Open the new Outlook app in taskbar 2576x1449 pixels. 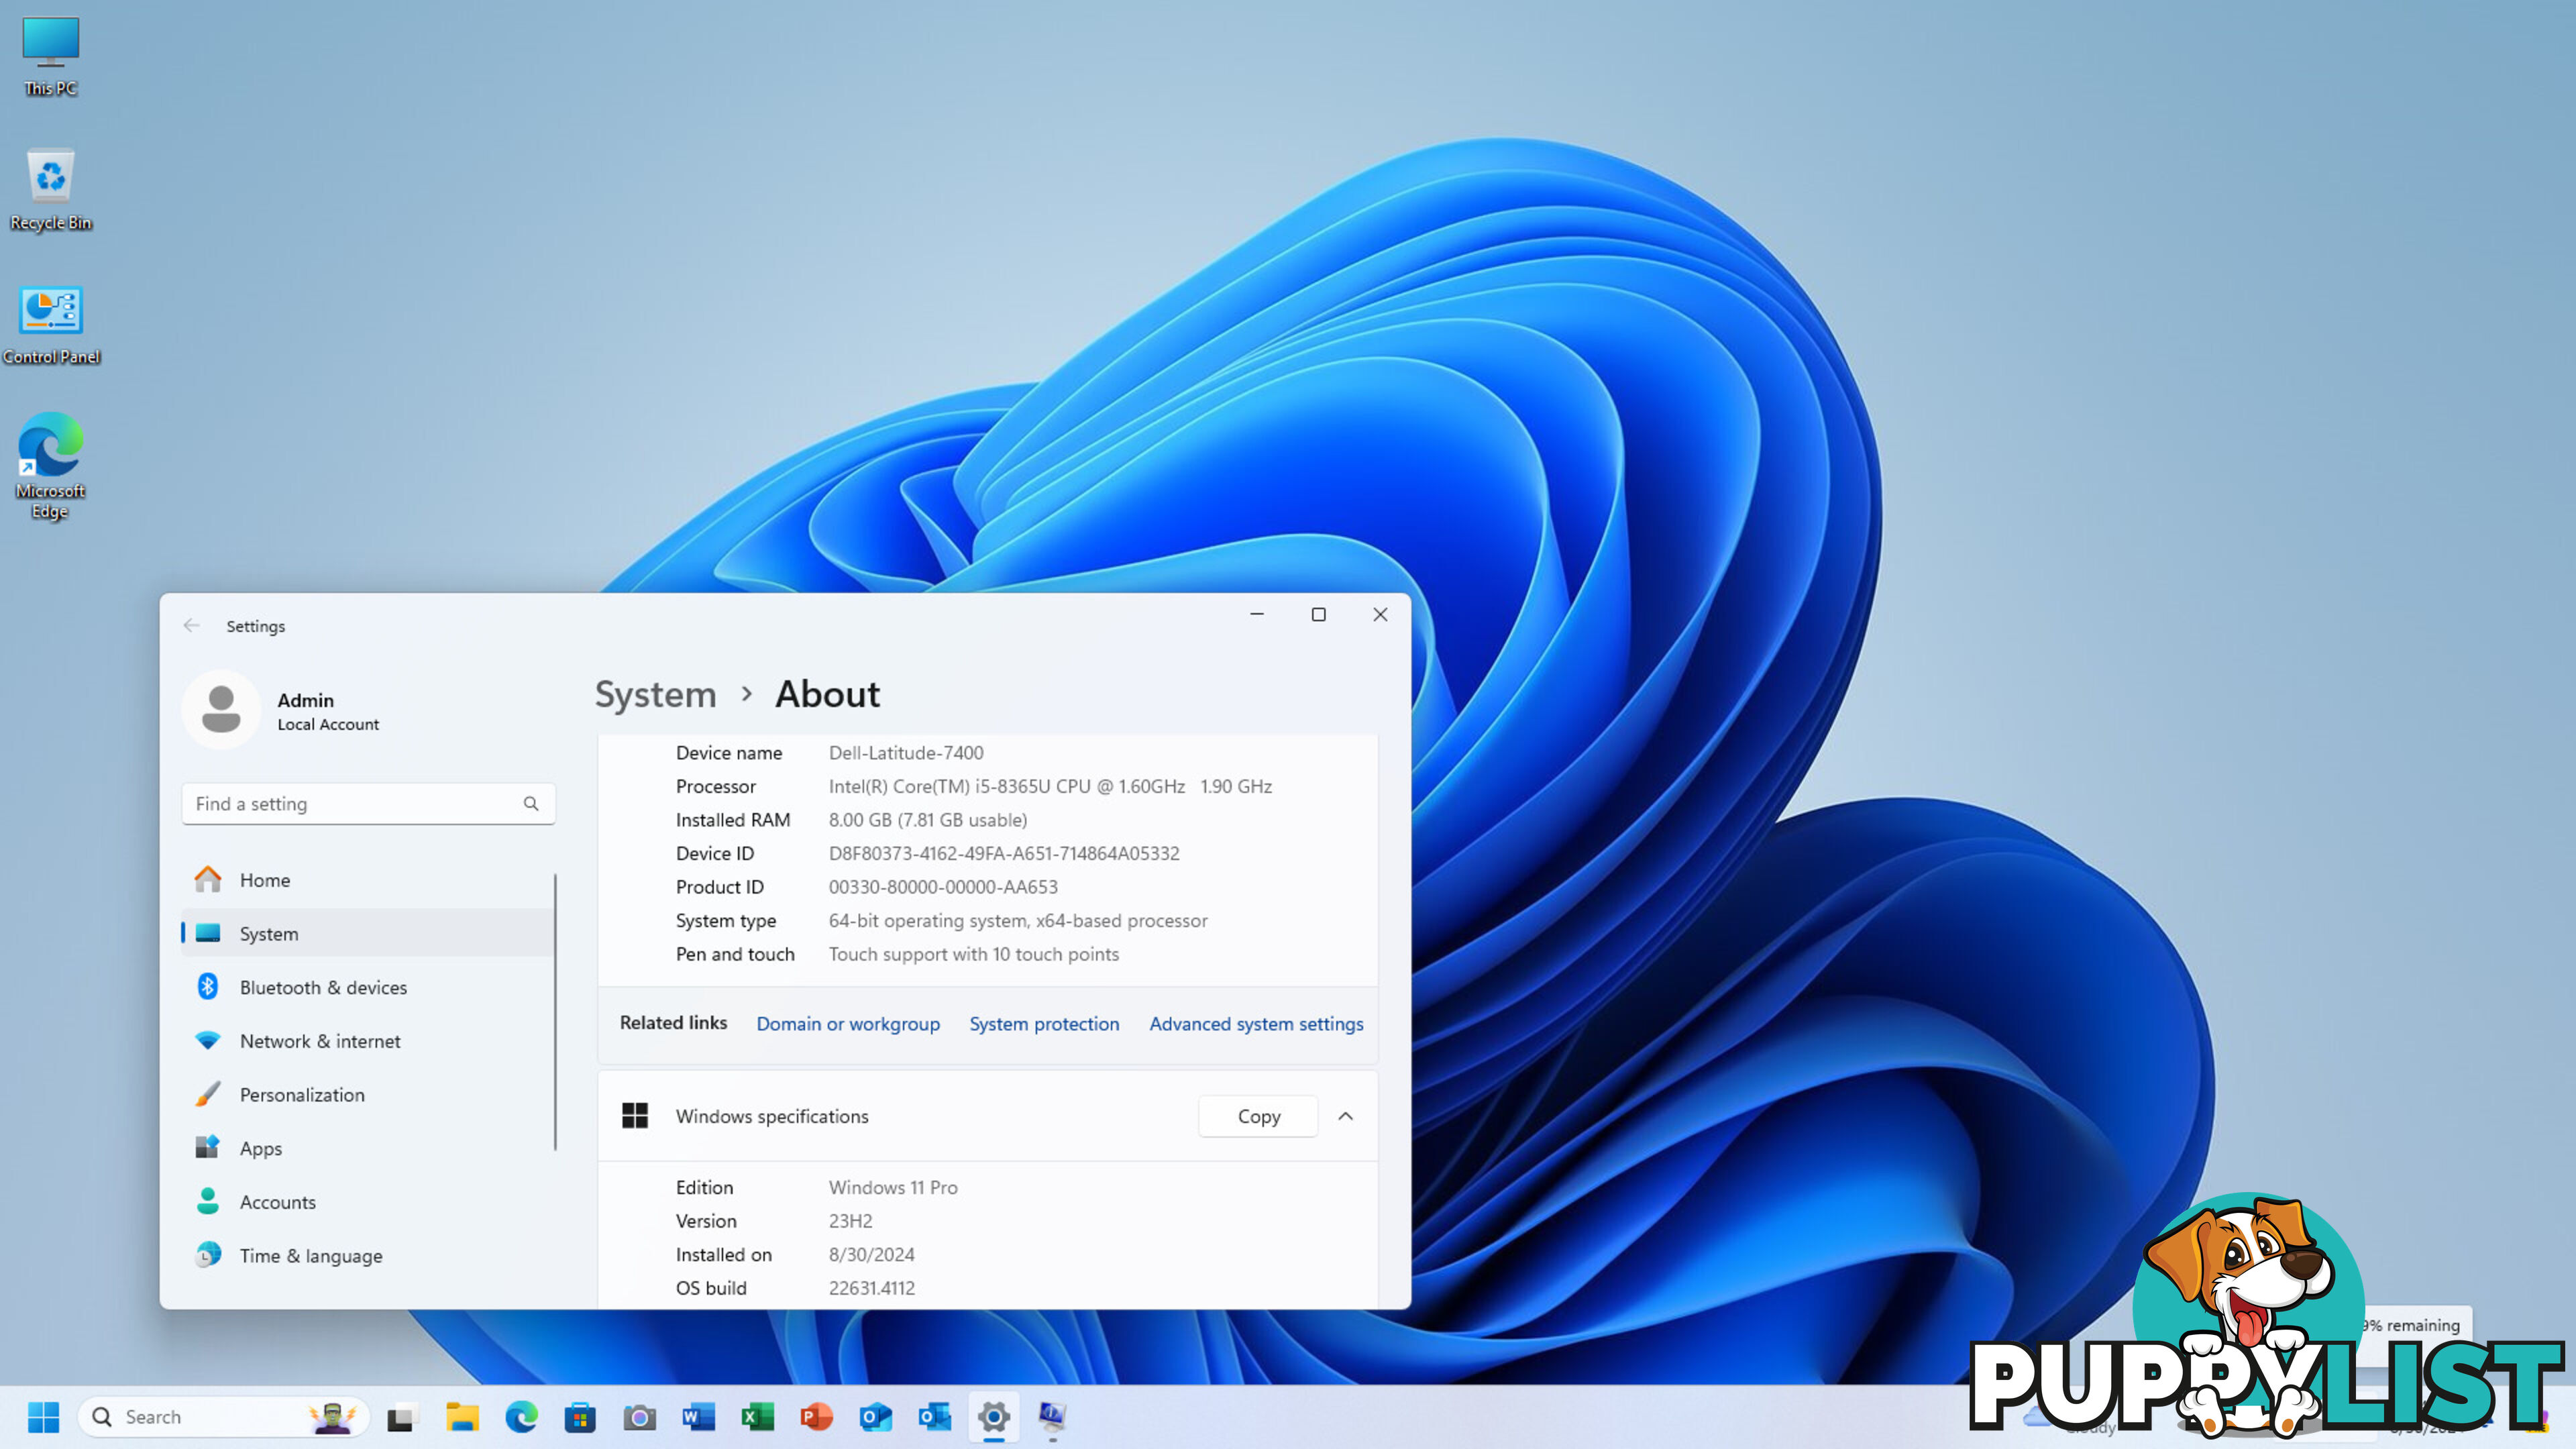pos(875,1416)
